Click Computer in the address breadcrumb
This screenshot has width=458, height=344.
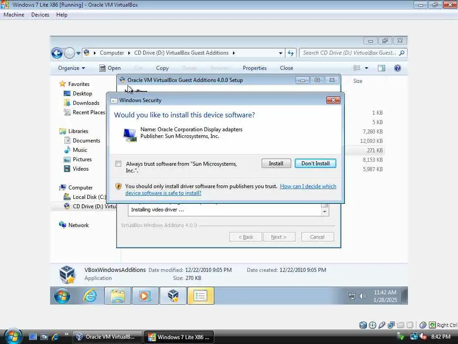click(x=112, y=53)
